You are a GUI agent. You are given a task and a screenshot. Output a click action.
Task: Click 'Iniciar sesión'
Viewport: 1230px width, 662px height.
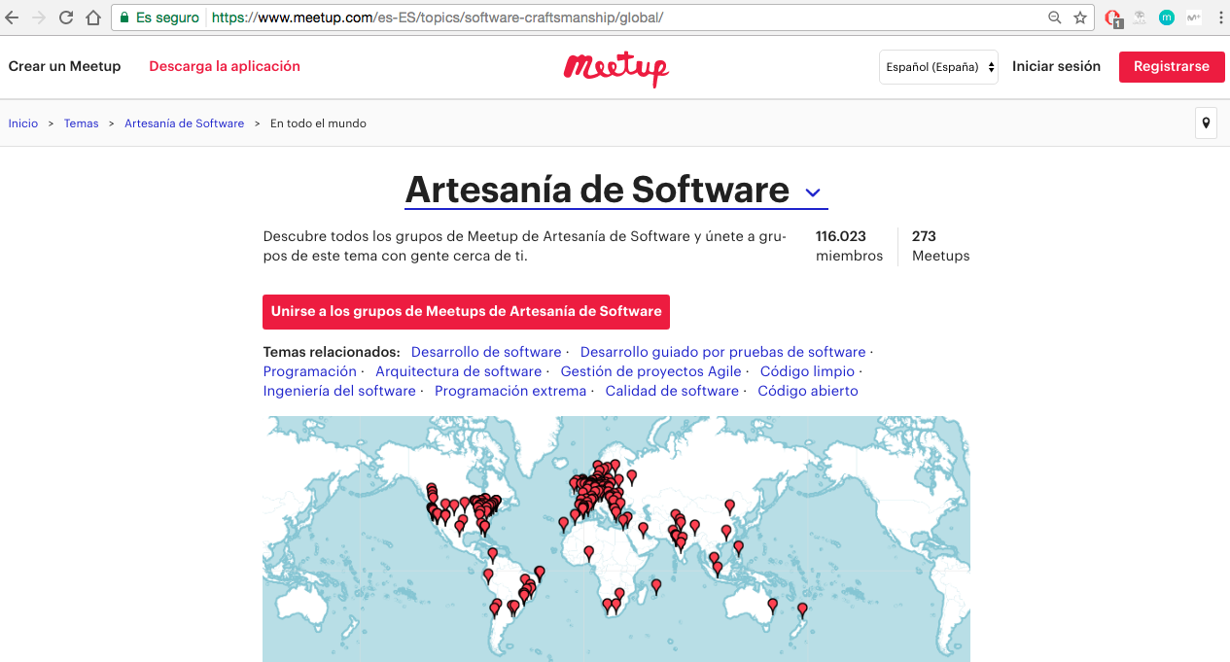click(1056, 66)
